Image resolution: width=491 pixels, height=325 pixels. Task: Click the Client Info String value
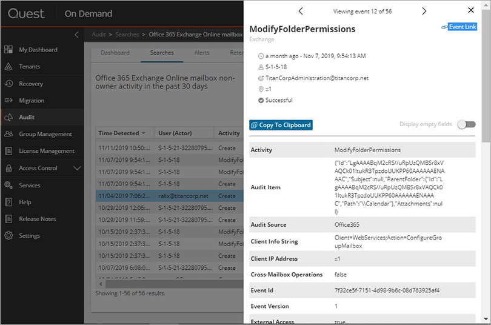[x=388, y=242]
